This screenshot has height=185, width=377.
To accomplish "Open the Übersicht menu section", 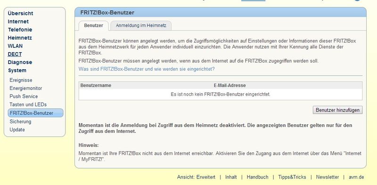I will click(x=20, y=13).
